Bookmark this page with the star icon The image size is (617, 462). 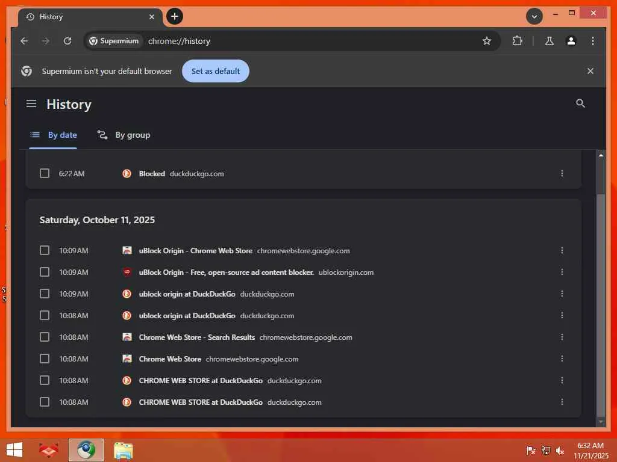click(487, 41)
